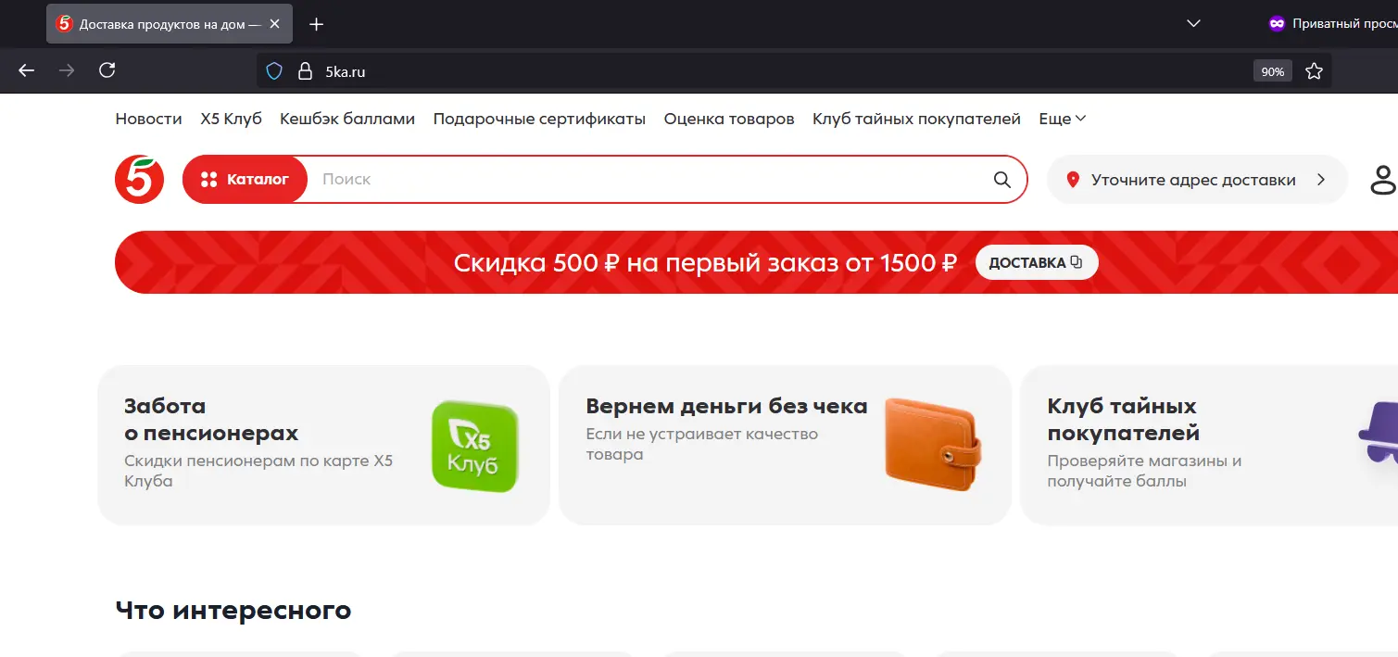Open Оценка товаров link
Image resolution: width=1398 pixels, height=657 pixels.
pos(729,119)
